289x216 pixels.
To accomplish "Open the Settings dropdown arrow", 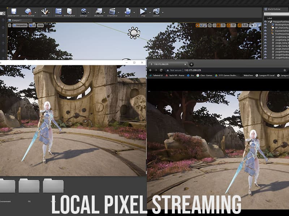I will [x=89, y=13].
